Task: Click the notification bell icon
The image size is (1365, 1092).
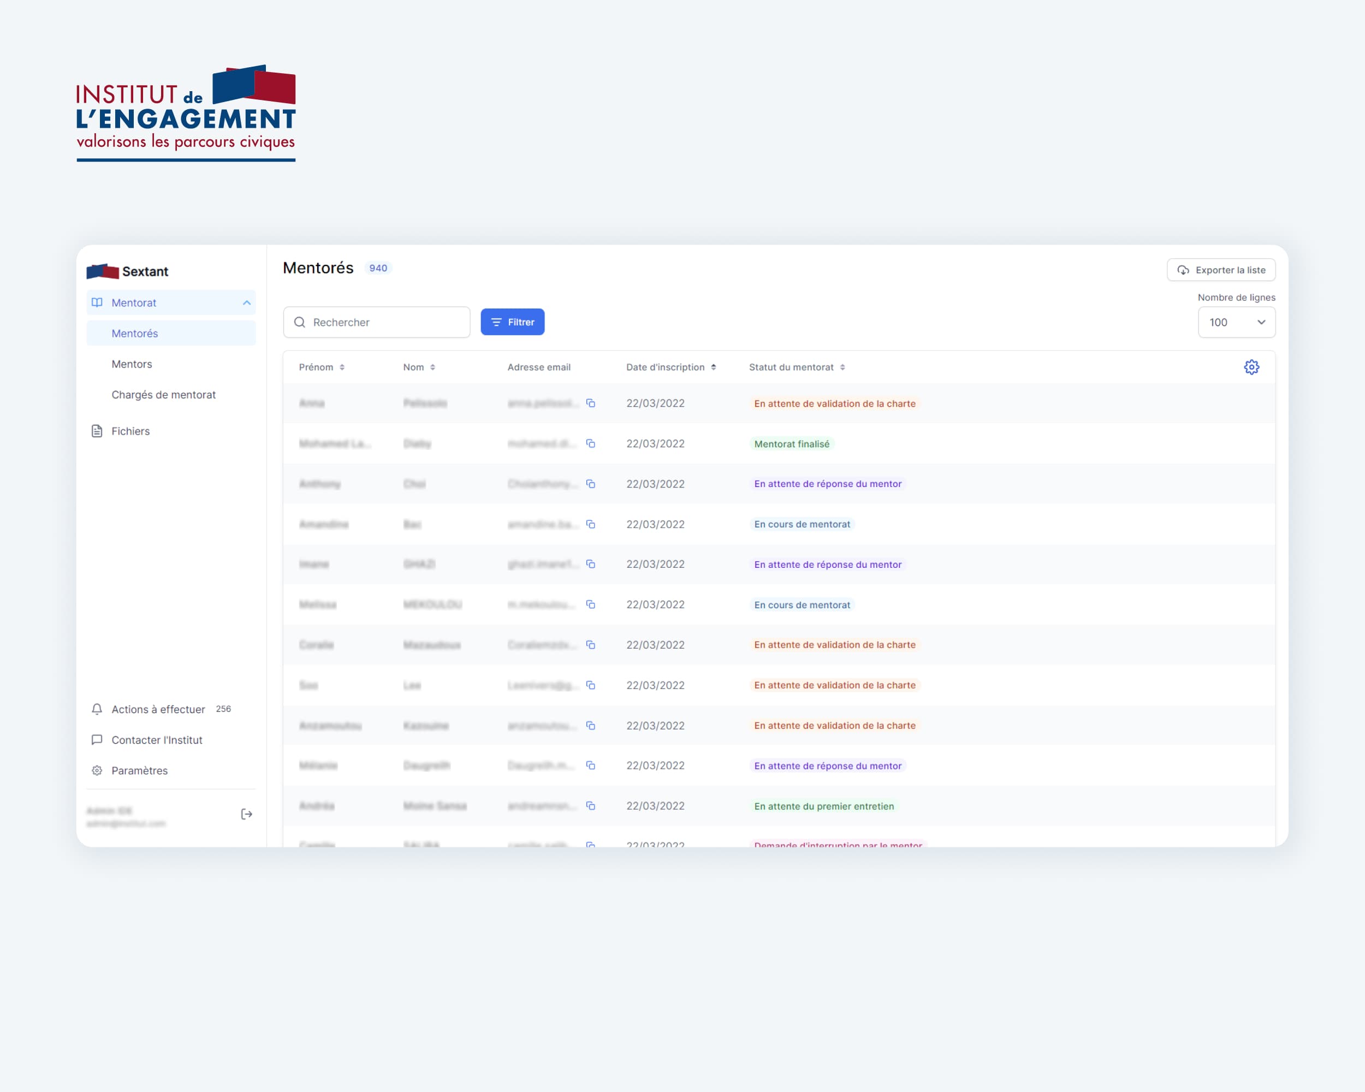Action: pos(97,709)
